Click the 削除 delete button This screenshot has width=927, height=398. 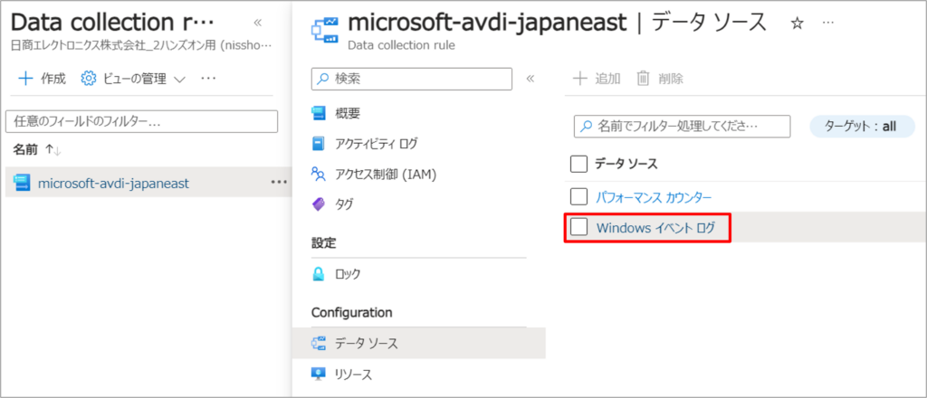point(660,79)
